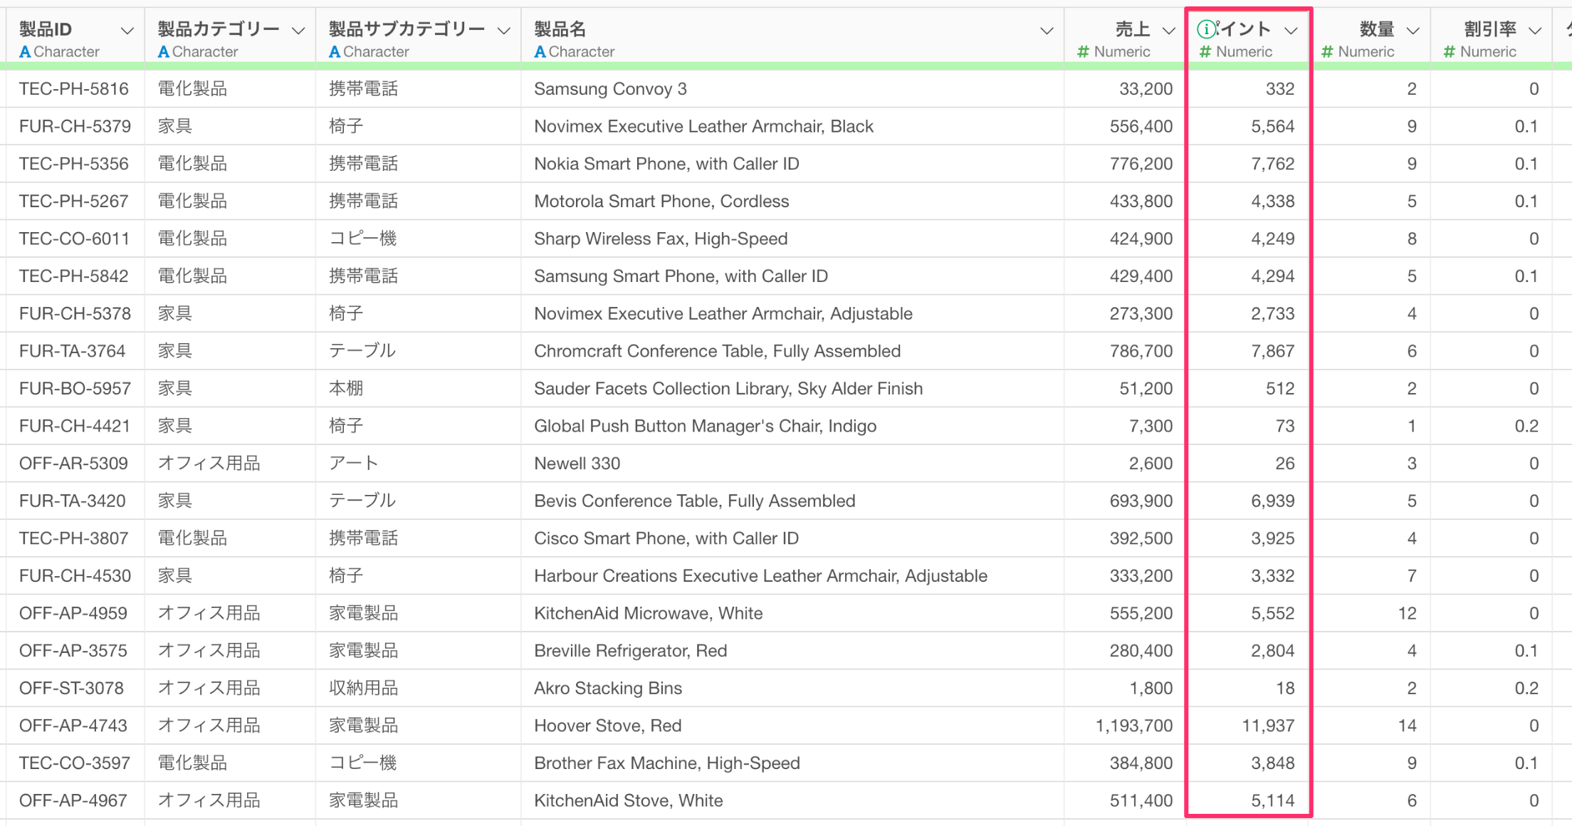This screenshot has height=826, width=1572.
Task: Click the info icon on ポイント column
Action: tap(1207, 29)
